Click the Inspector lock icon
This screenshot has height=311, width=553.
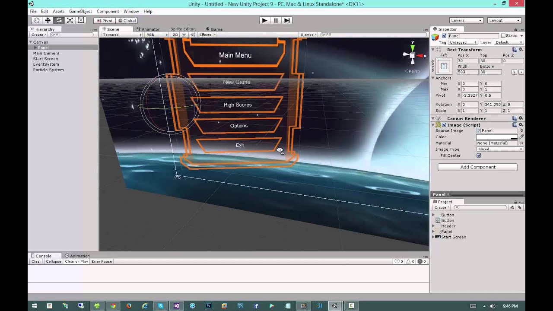pyautogui.click(x=515, y=29)
